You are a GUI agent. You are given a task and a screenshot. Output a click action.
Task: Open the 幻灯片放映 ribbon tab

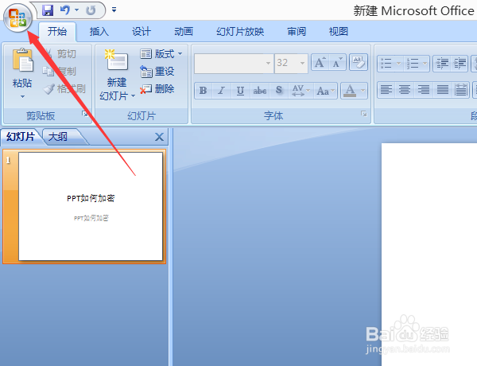(240, 31)
